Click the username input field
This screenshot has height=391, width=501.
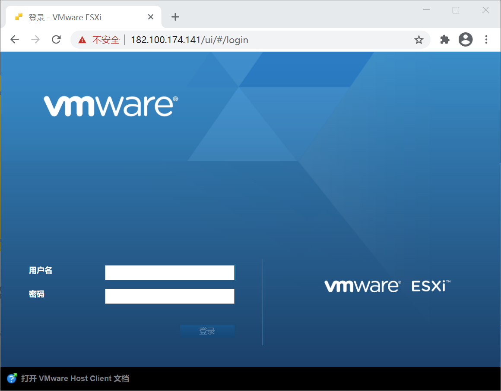169,272
